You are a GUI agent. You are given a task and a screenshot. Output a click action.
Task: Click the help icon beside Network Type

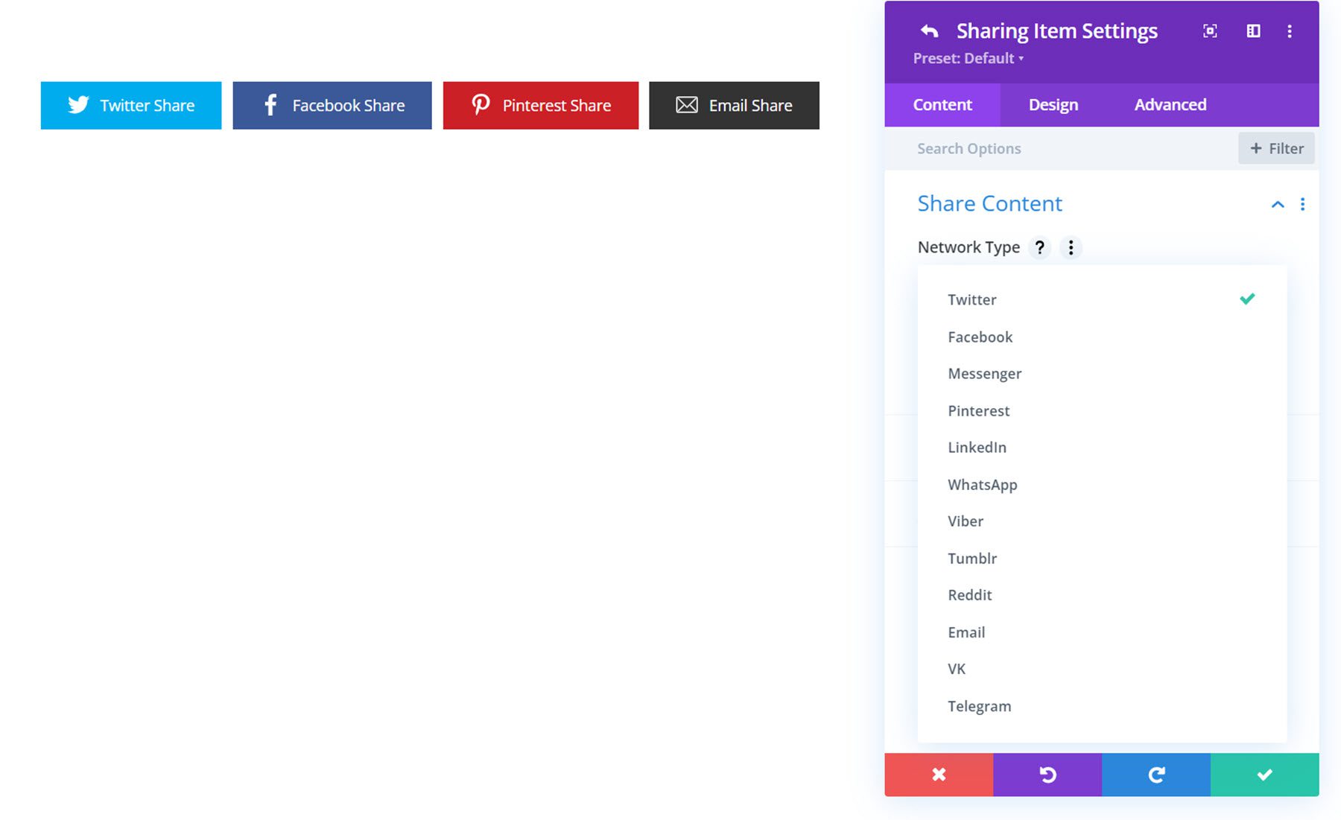point(1040,247)
